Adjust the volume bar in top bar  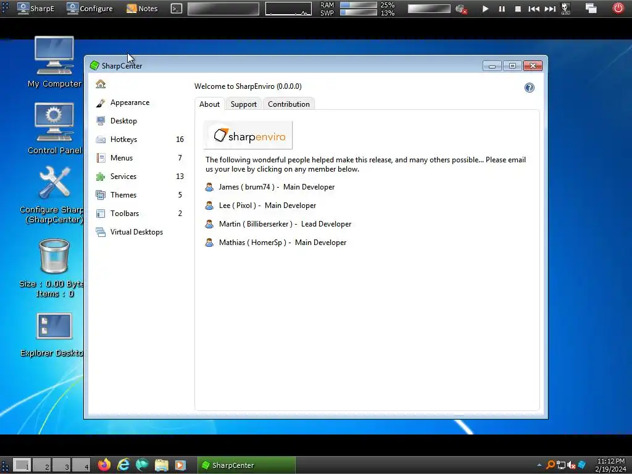pyautogui.click(x=429, y=9)
